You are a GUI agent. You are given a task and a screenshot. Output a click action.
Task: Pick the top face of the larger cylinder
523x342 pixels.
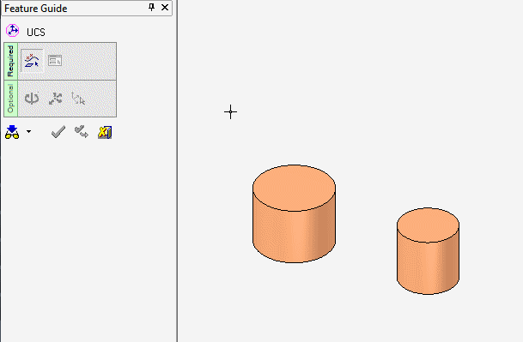pyautogui.click(x=294, y=188)
